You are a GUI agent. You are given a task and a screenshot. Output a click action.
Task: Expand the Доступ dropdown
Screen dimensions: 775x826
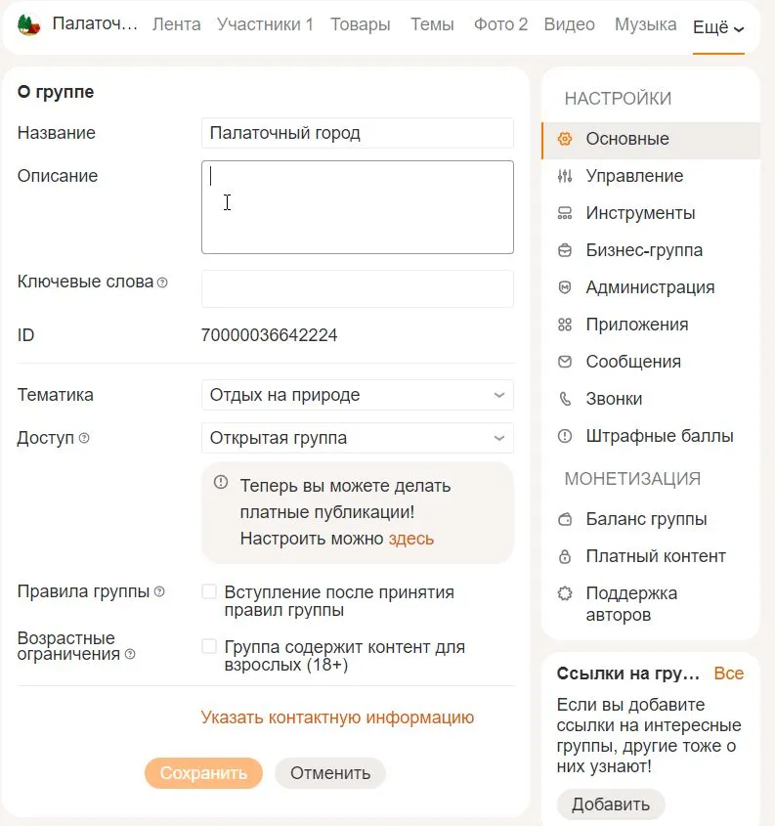[x=357, y=438]
